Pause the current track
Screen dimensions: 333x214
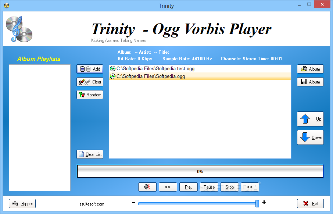tap(209, 187)
